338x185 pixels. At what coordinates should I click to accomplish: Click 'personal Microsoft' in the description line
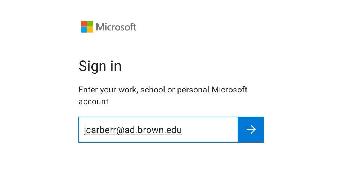212,90
